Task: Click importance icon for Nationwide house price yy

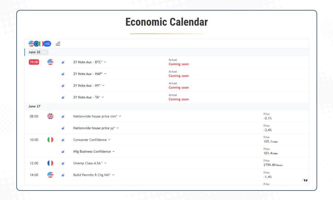Action: point(63,128)
